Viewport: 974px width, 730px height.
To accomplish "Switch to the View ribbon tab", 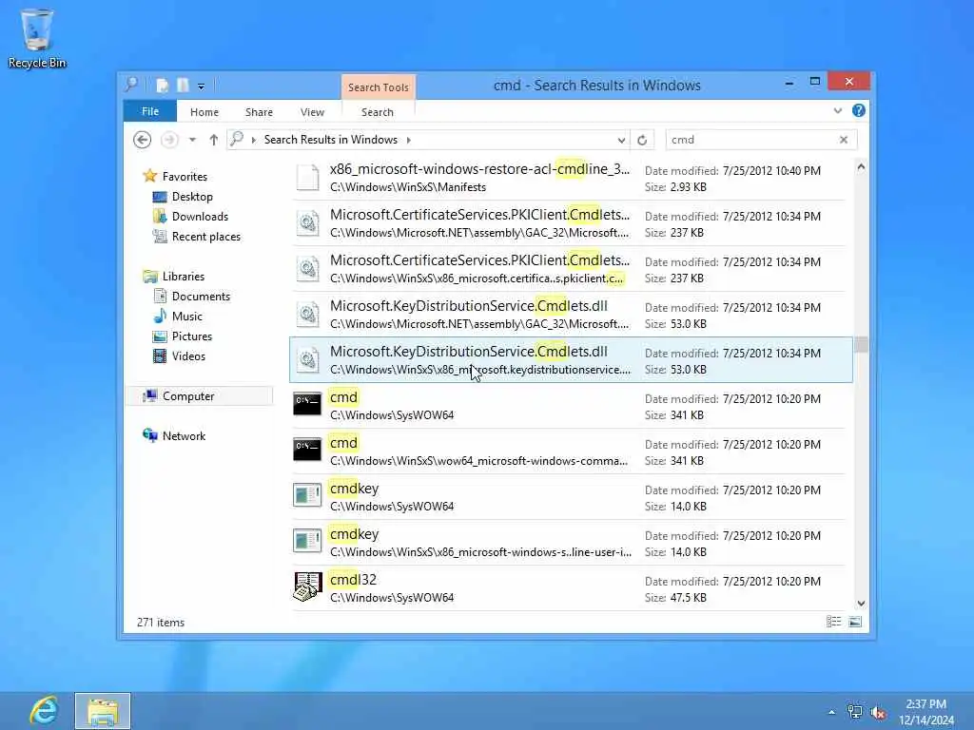I will coord(312,112).
